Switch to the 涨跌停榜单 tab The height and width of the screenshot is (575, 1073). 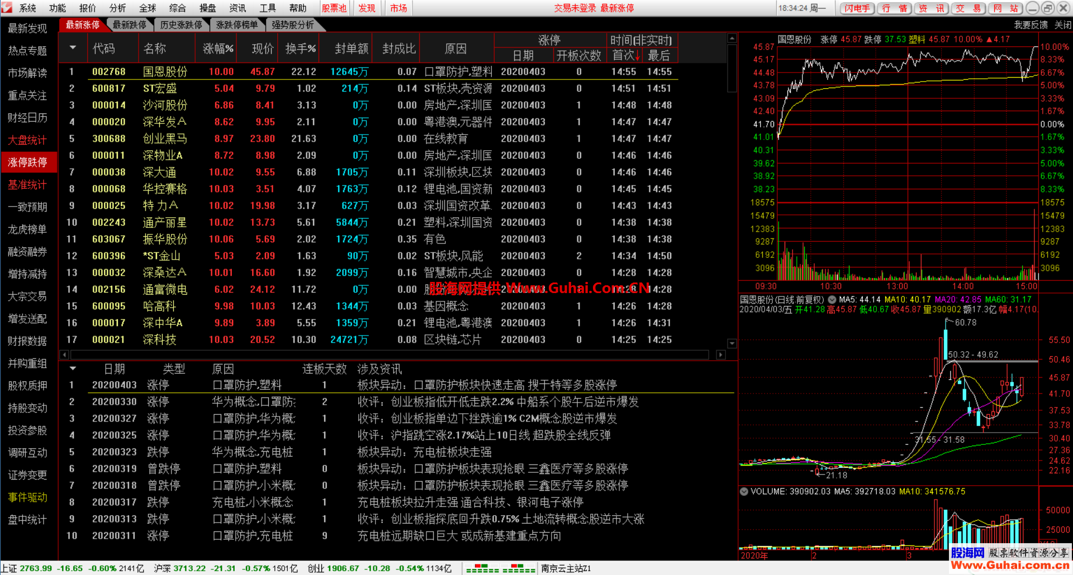(237, 25)
